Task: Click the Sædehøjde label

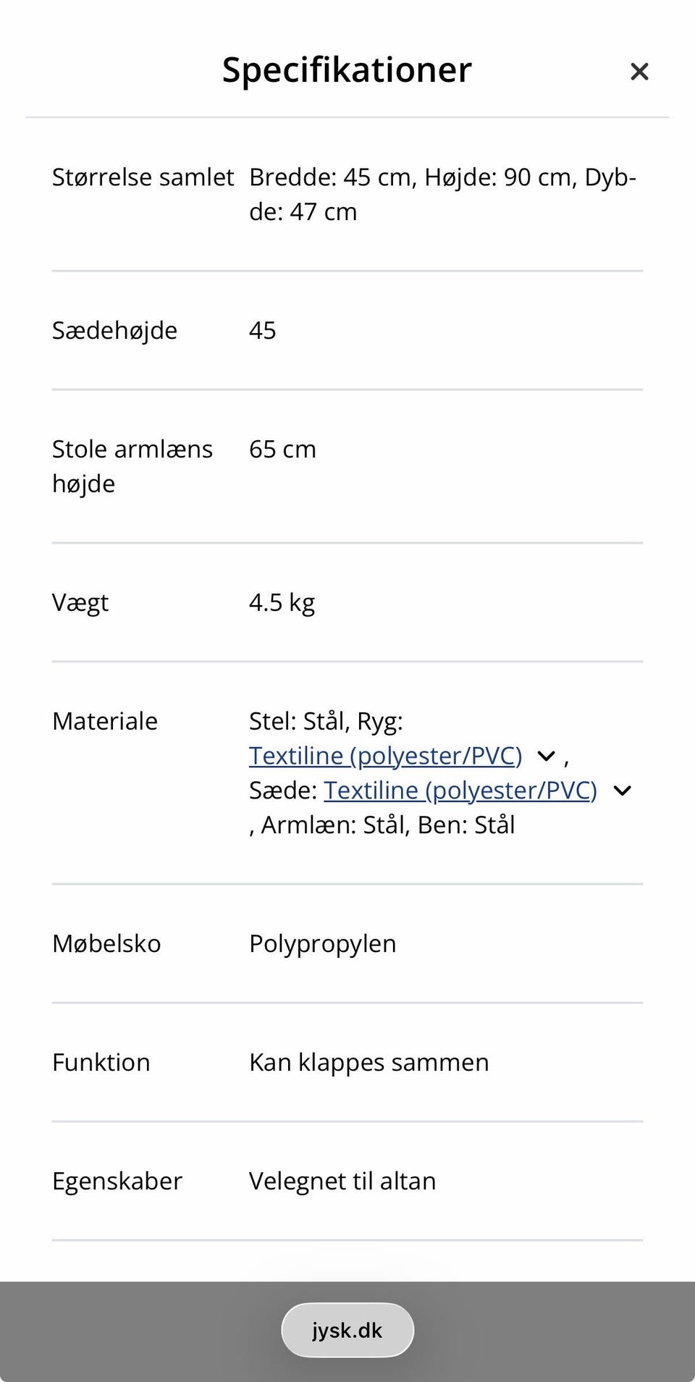Action: (x=114, y=331)
